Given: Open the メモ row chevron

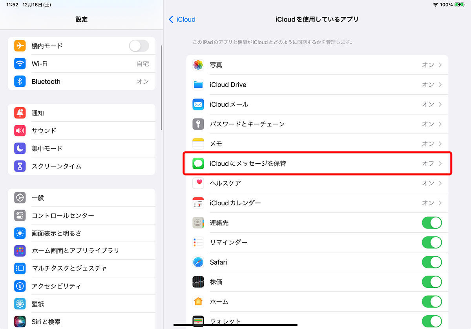Looking at the screenshot, I should point(440,144).
